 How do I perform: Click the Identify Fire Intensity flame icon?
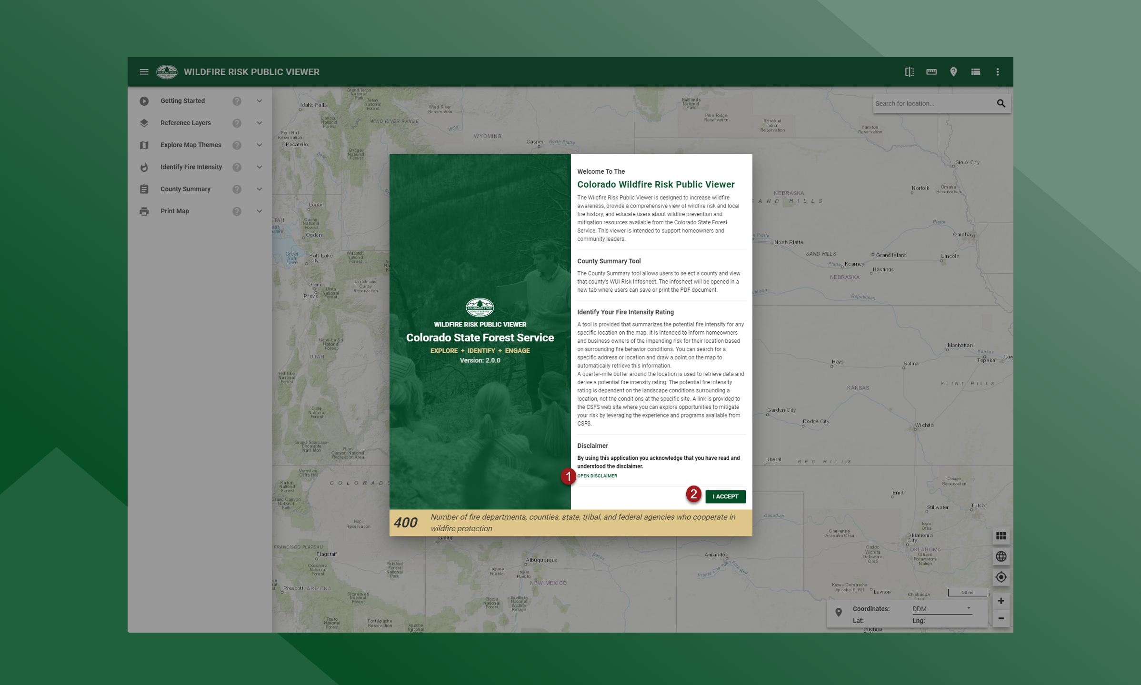tap(144, 167)
